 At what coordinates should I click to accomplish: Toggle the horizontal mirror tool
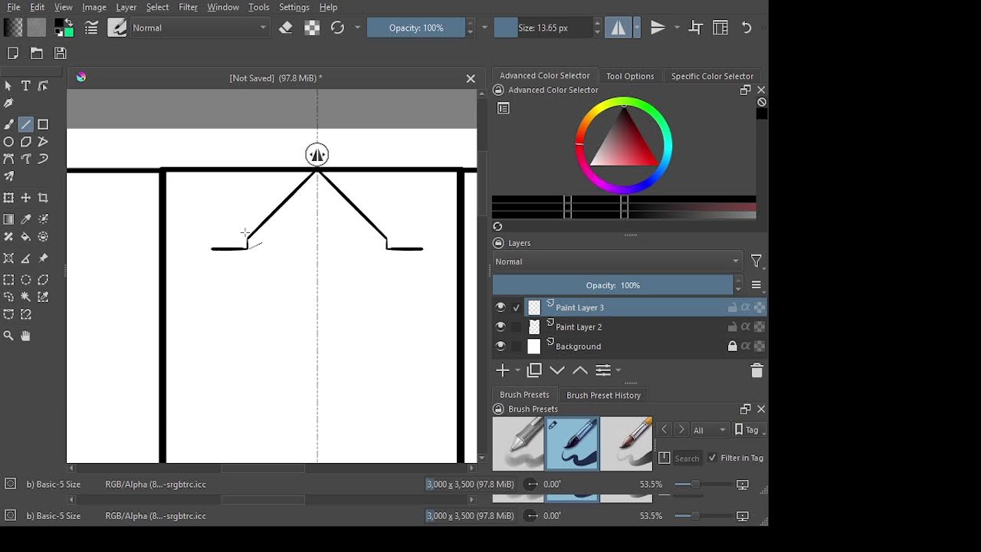618,28
